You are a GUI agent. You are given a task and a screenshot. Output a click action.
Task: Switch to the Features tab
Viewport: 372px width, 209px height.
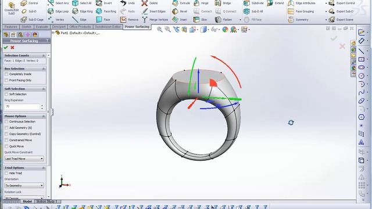coord(11,27)
